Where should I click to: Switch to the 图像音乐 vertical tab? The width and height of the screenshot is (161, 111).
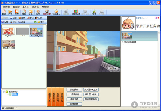(53, 97)
